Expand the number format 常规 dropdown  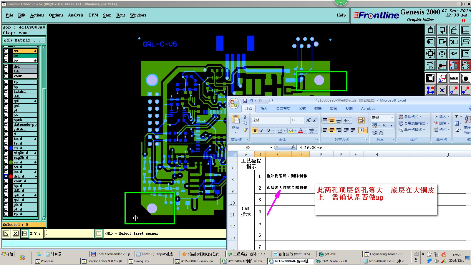click(x=392, y=118)
